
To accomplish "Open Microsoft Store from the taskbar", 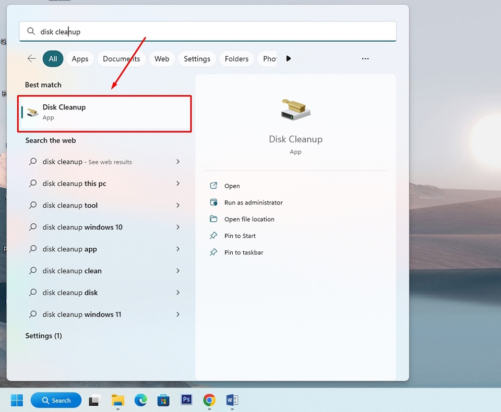I will [x=163, y=400].
